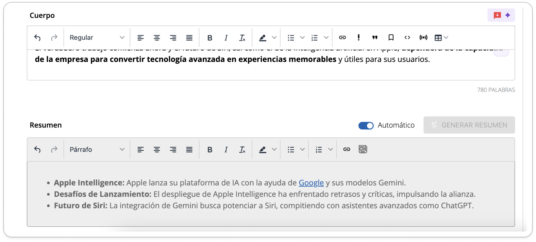The height and width of the screenshot is (242, 536).
Task: Undo the last change in the Resumen editor
Action: pyautogui.click(x=38, y=150)
